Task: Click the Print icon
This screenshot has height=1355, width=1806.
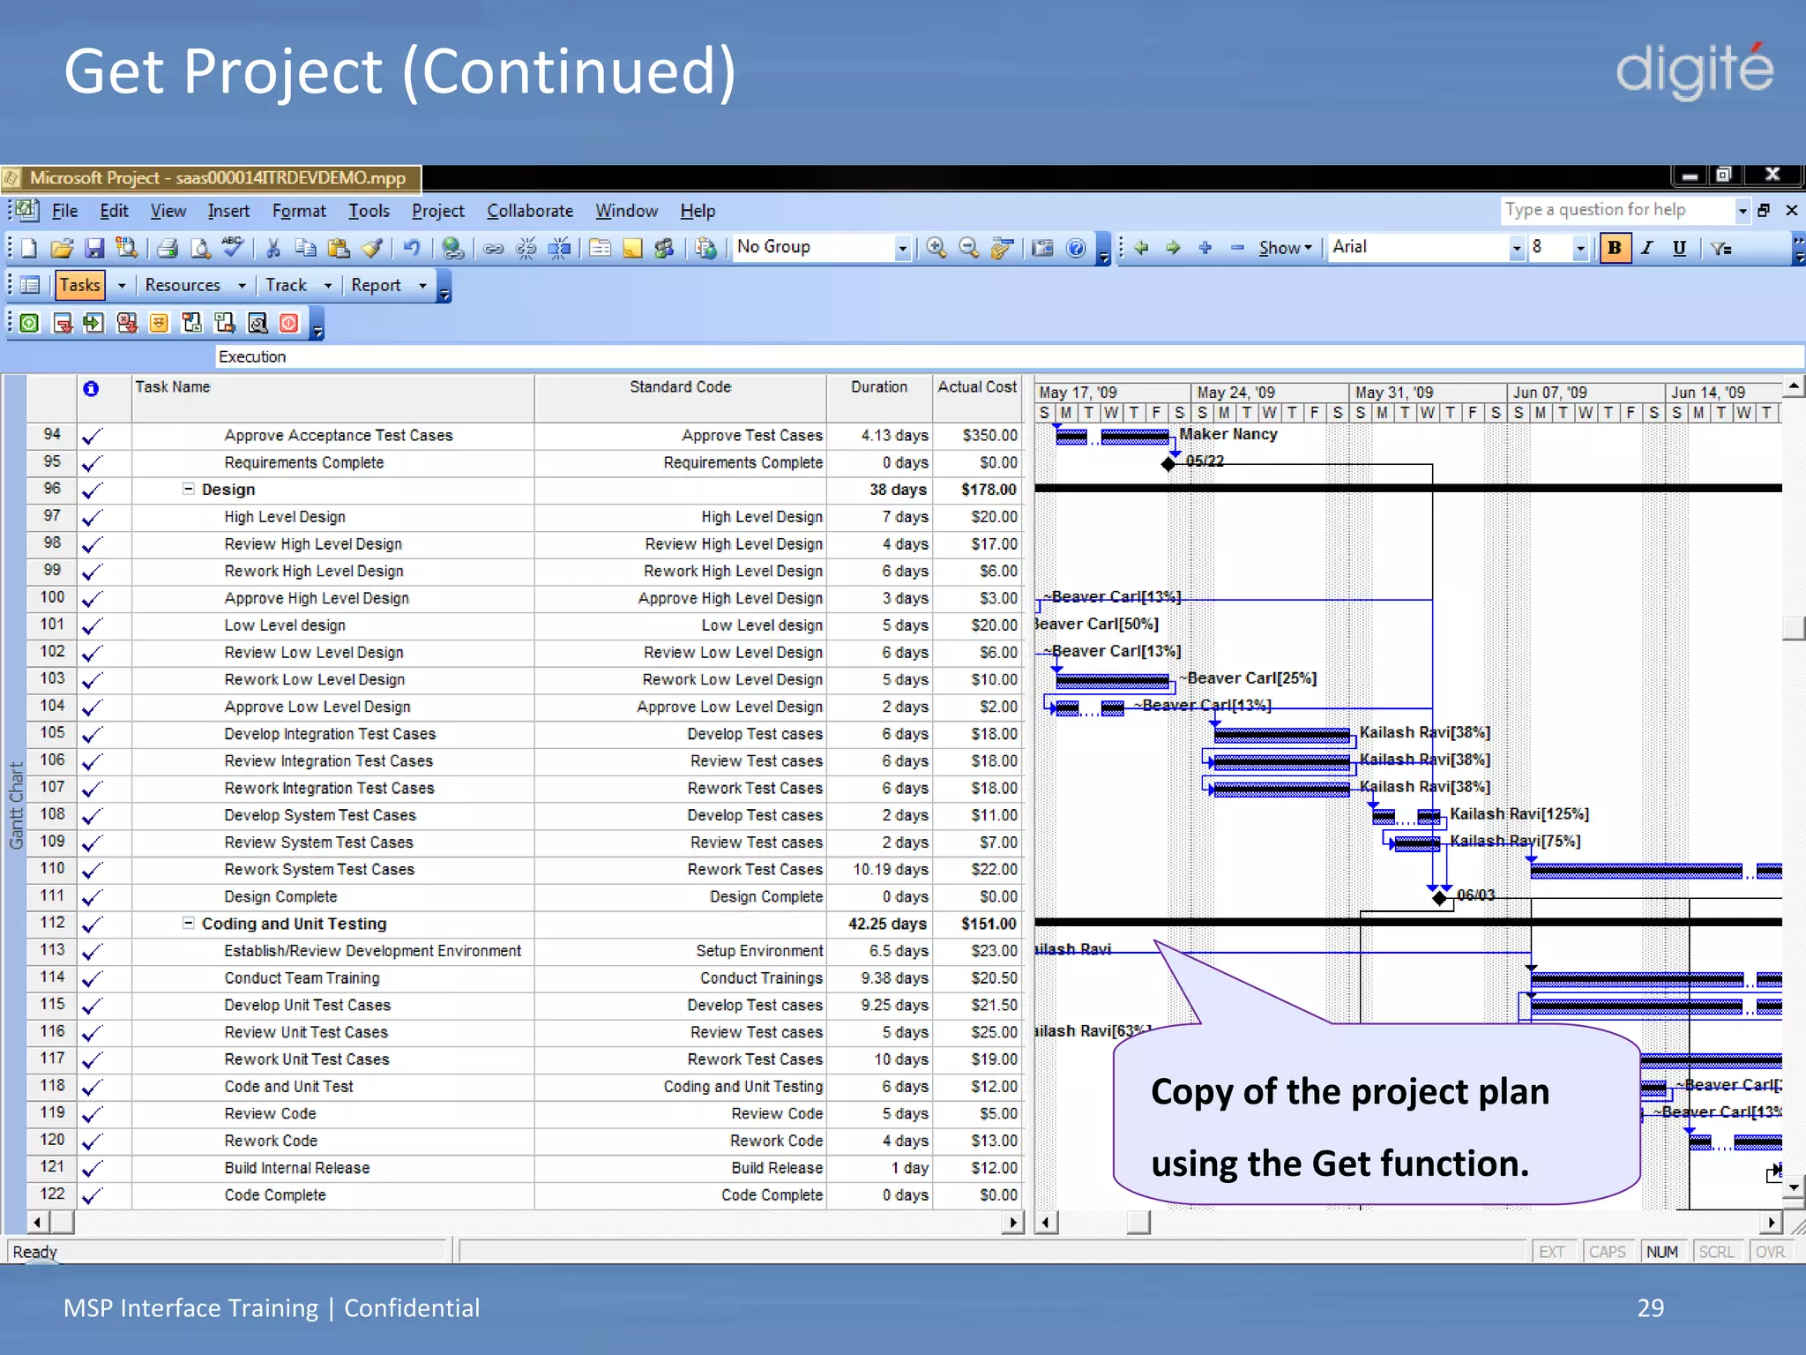Action: coord(168,249)
